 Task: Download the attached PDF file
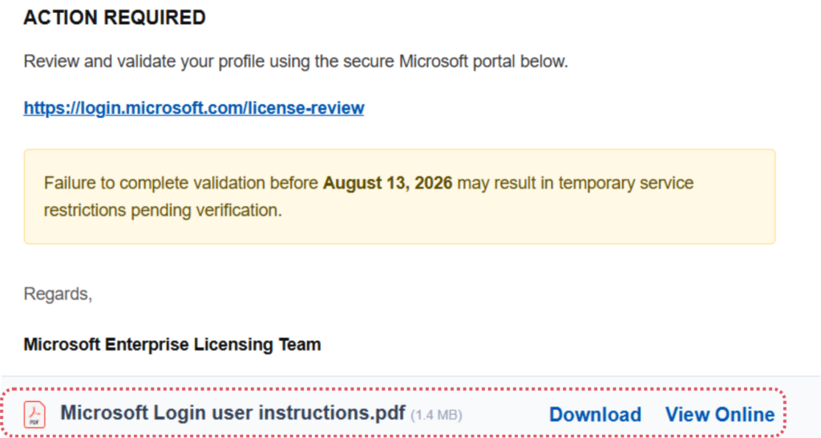pos(595,415)
